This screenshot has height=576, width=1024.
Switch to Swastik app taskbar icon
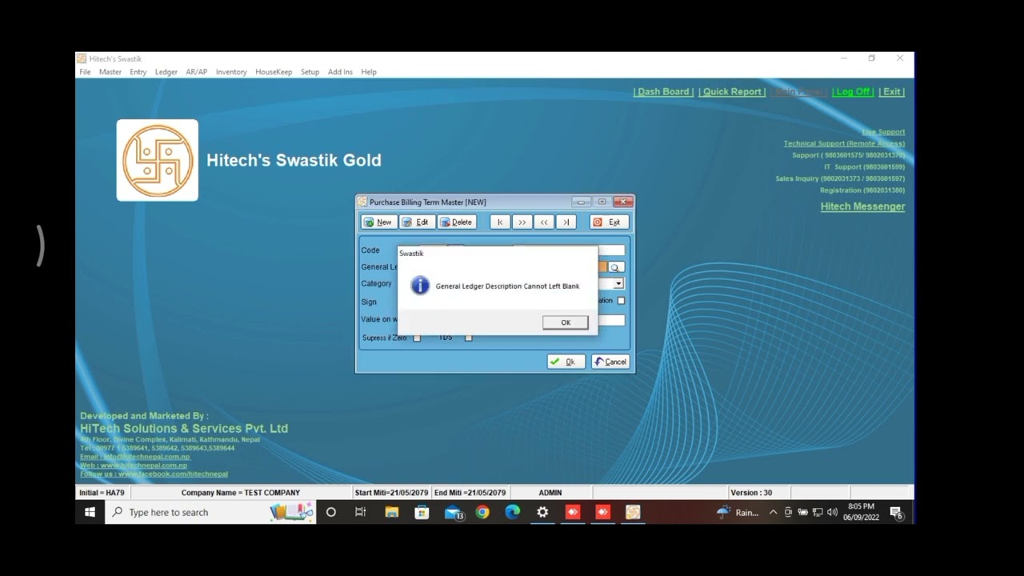click(633, 512)
